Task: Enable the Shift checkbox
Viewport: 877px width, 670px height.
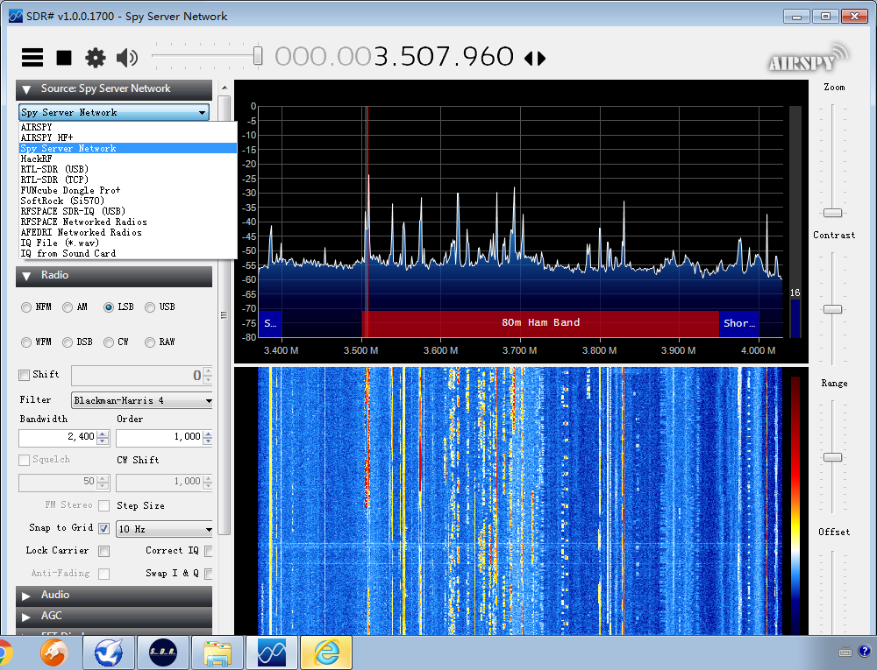Action: pos(24,375)
